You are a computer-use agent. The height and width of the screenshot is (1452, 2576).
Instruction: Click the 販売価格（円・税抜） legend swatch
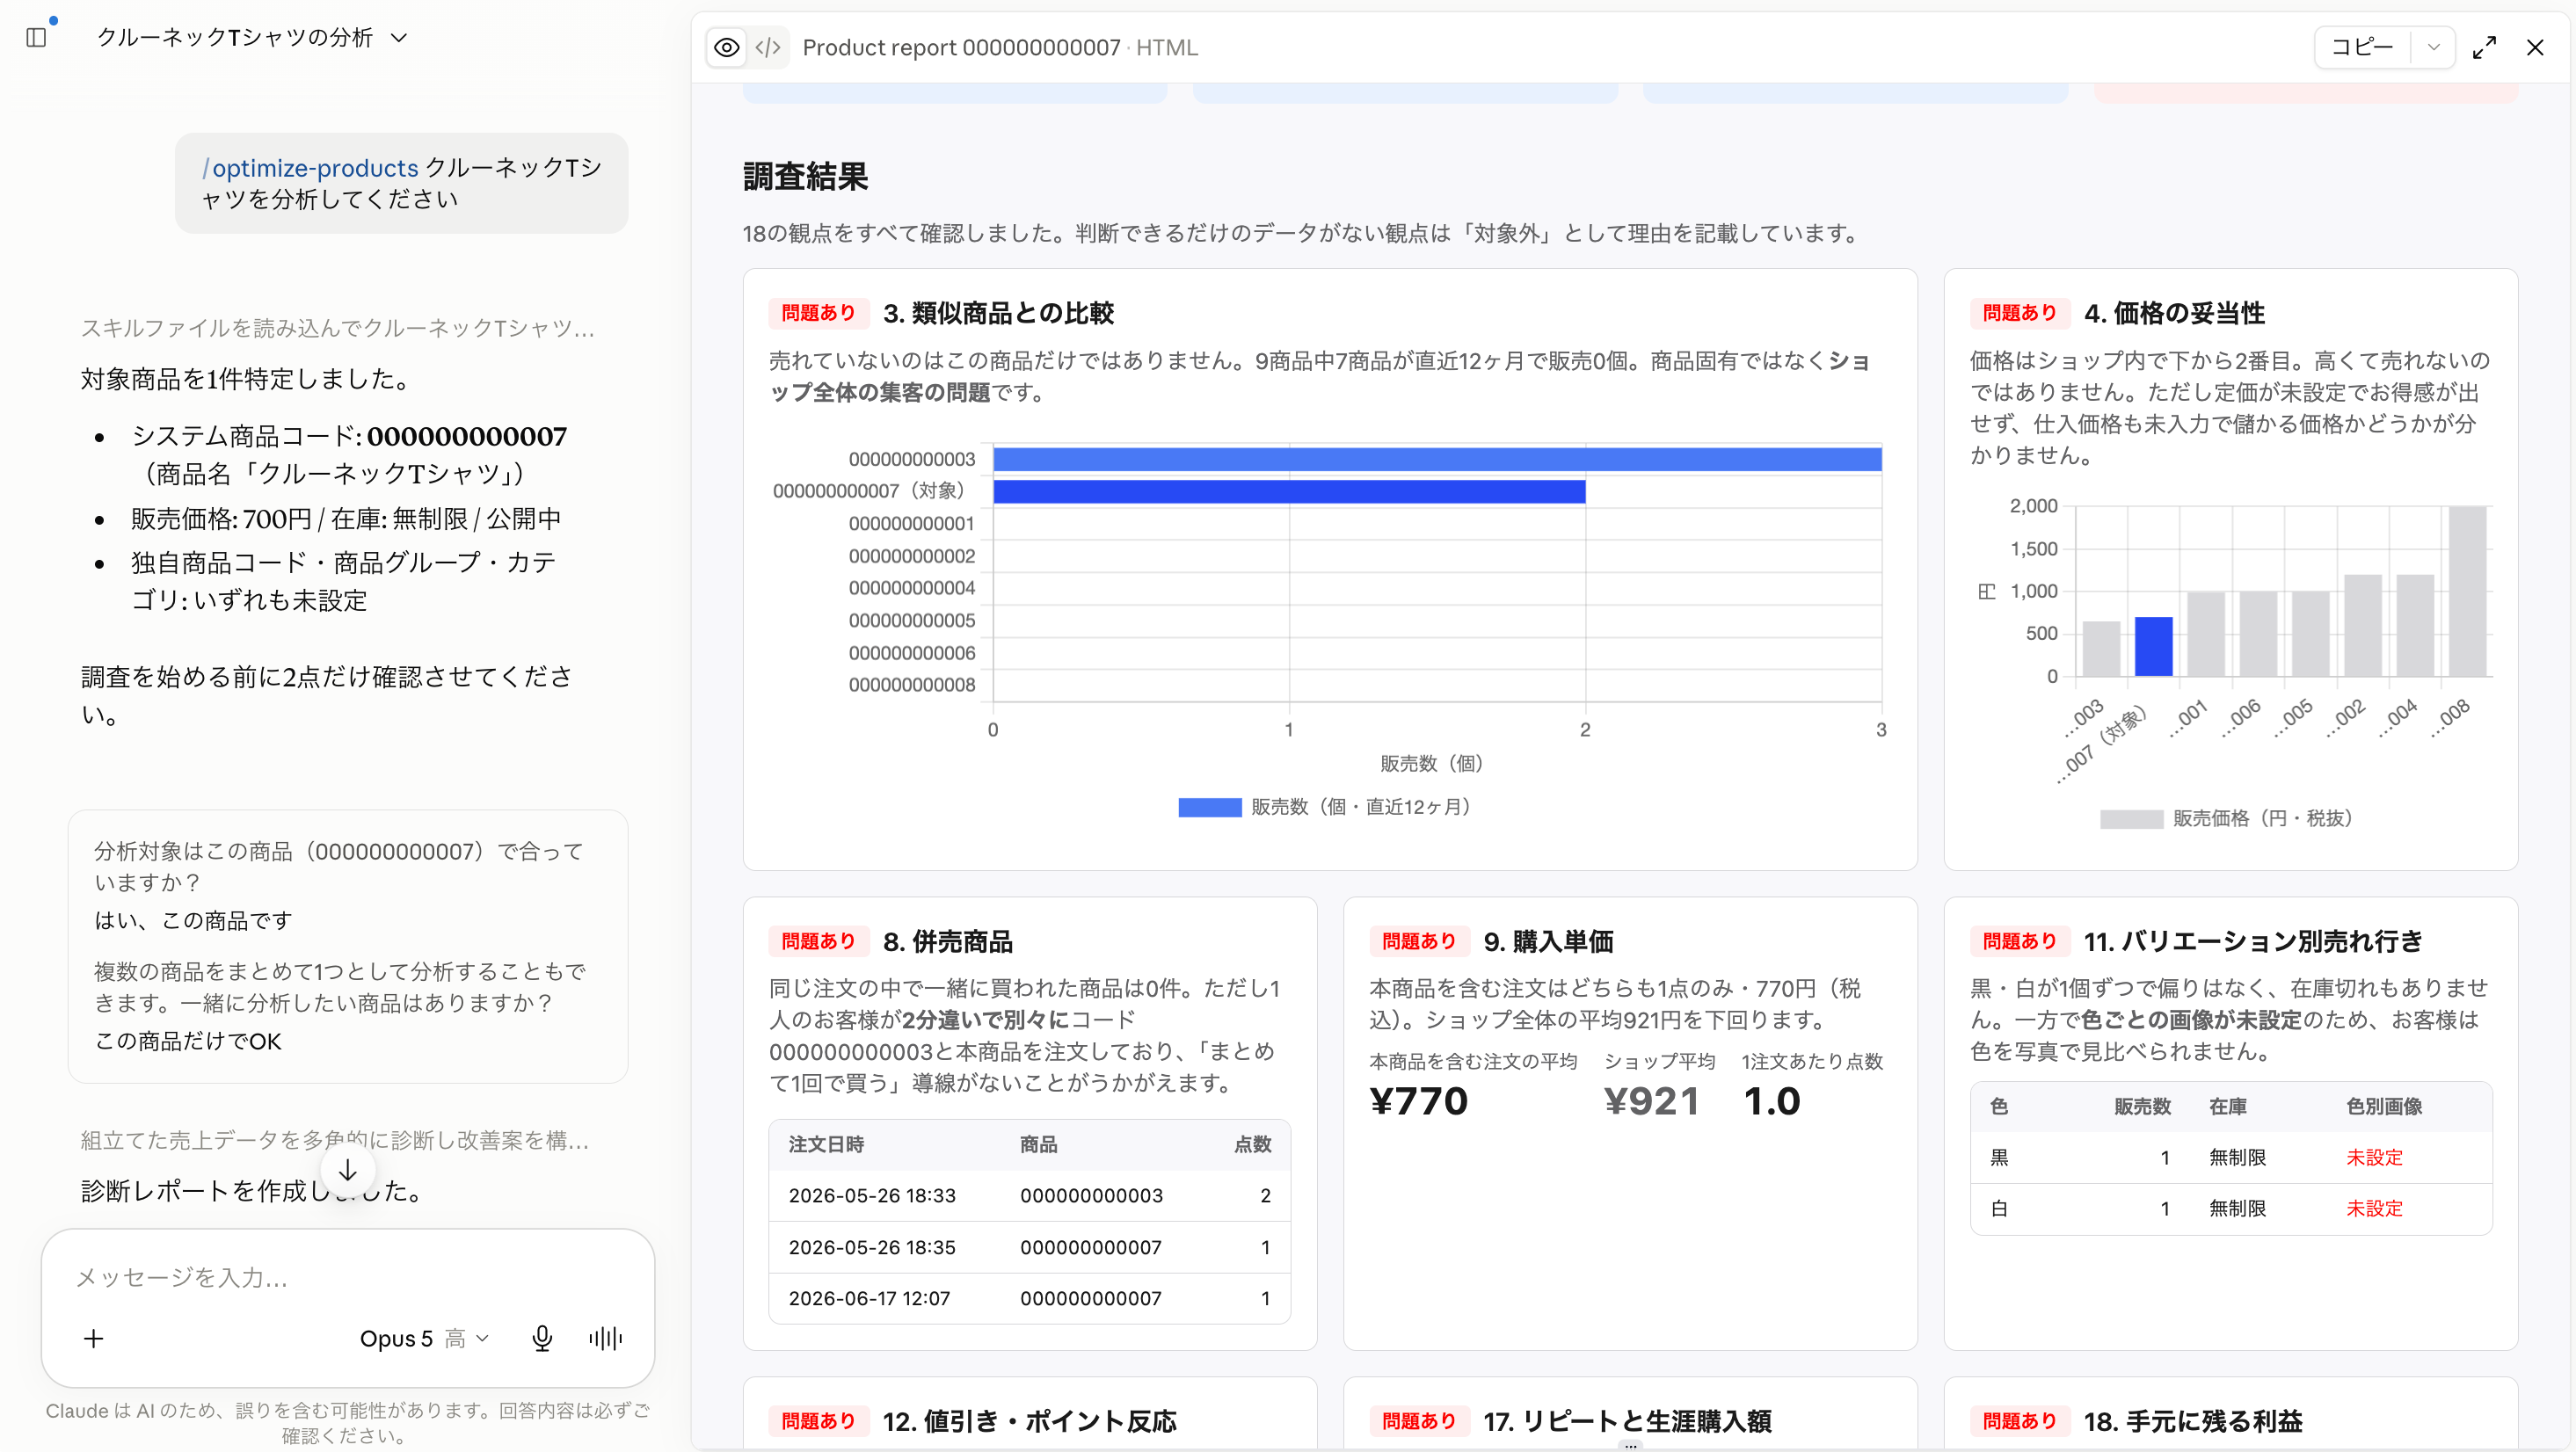[x=2131, y=819]
